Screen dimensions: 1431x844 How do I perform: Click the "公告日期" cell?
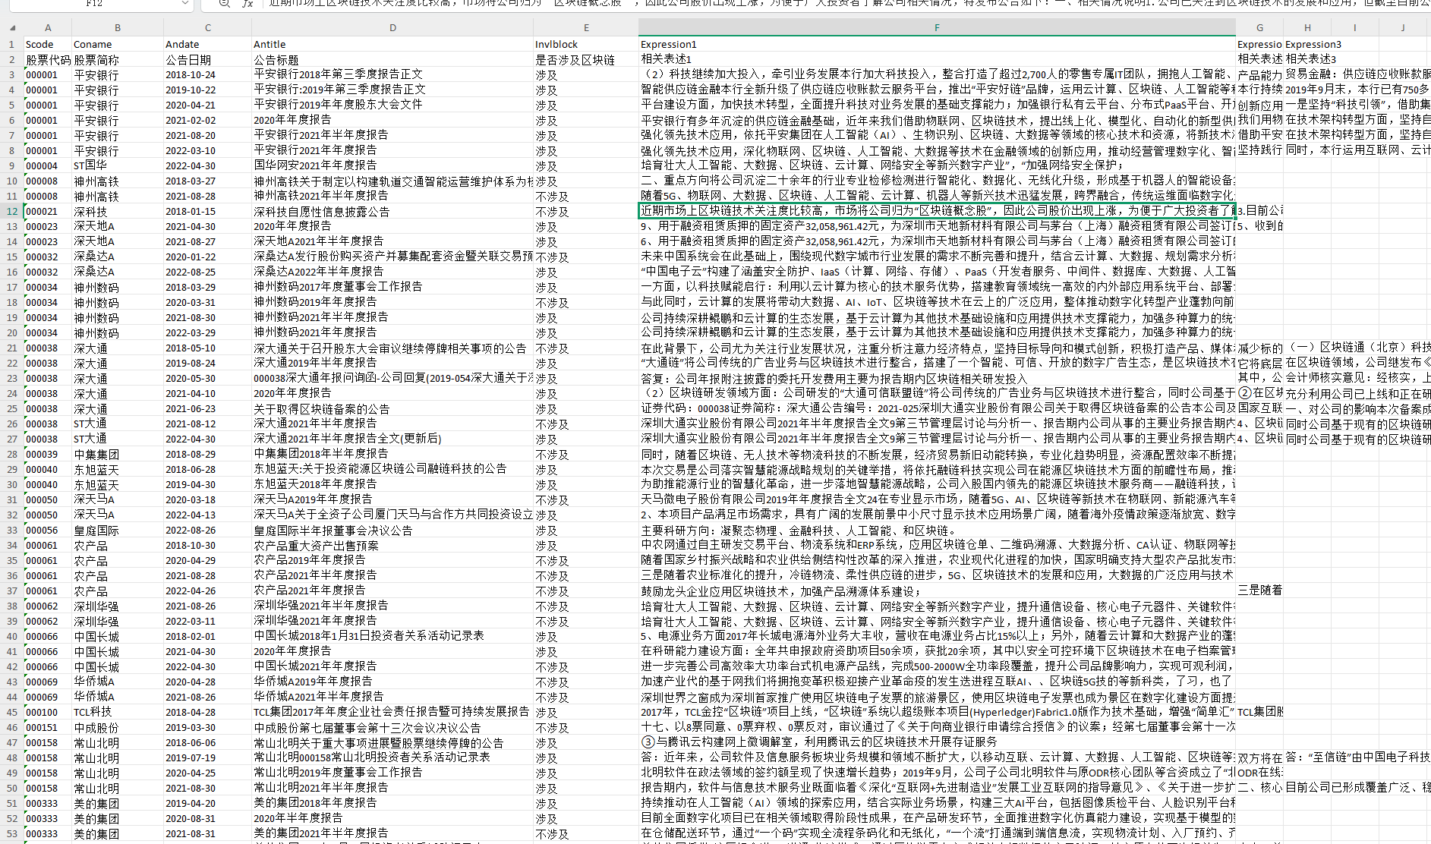click(x=207, y=59)
